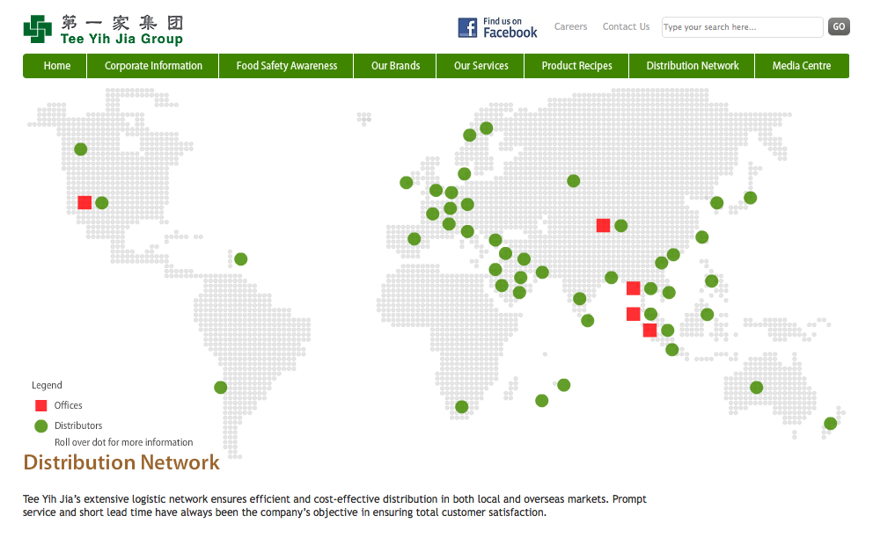Image resolution: width=873 pixels, height=545 pixels.
Task: Select the red office marker in North America
Action: coord(84,202)
